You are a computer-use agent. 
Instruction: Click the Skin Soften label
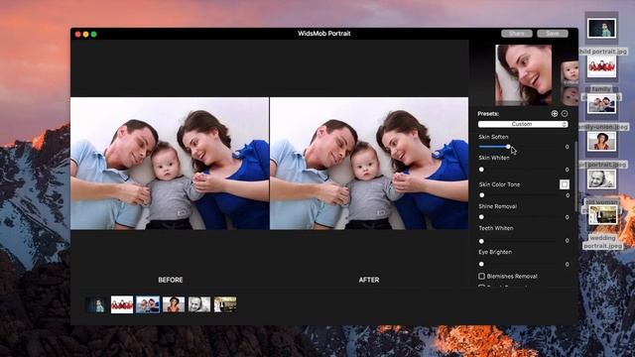[x=493, y=137]
